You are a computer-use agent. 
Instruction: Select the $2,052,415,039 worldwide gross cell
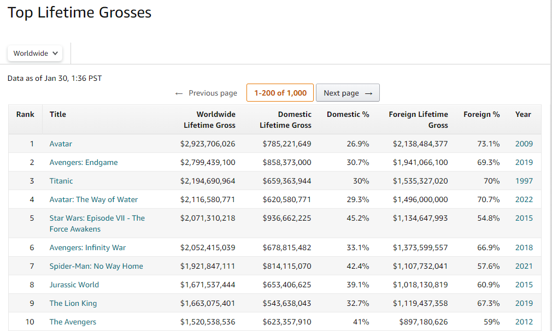[208, 247]
